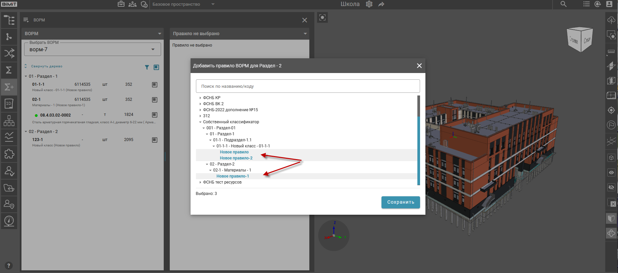Click the search by name/code field
618x273 pixels.
[308, 86]
